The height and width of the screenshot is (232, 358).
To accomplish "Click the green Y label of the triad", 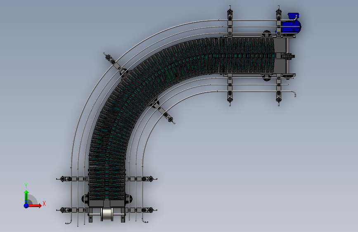I will [x=26, y=186].
